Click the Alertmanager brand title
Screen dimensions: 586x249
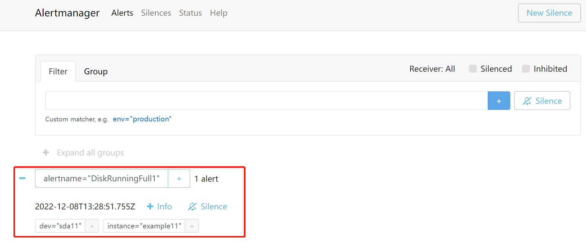67,13
